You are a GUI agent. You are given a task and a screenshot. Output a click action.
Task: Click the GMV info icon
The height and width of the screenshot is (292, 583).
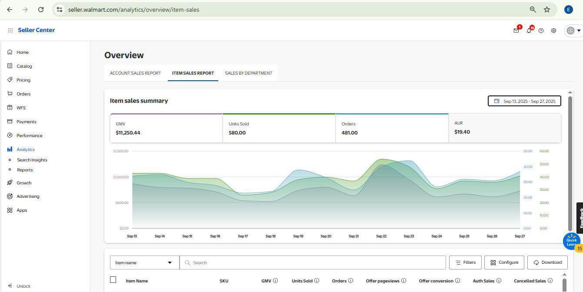click(x=276, y=281)
